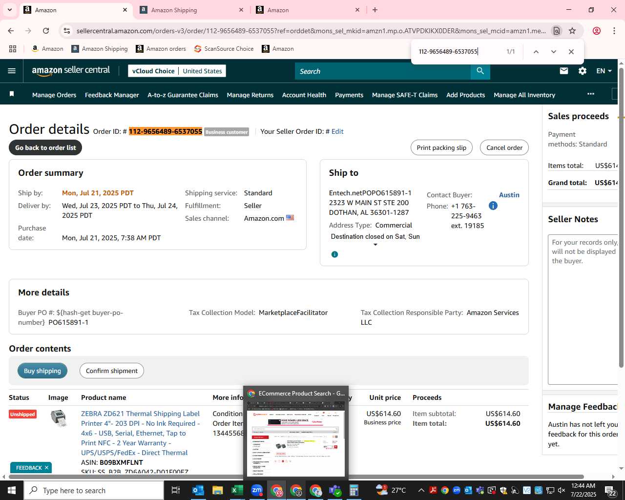The height and width of the screenshot is (500, 625).
Task: Open the Chrome profile icon
Action: point(597,31)
